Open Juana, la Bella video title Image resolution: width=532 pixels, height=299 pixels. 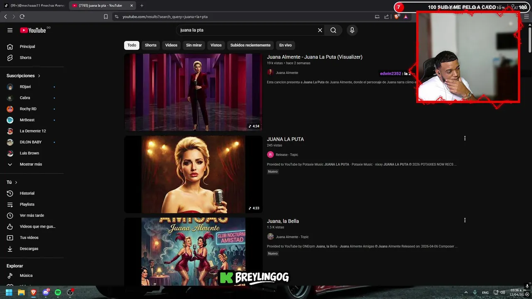coord(283,221)
